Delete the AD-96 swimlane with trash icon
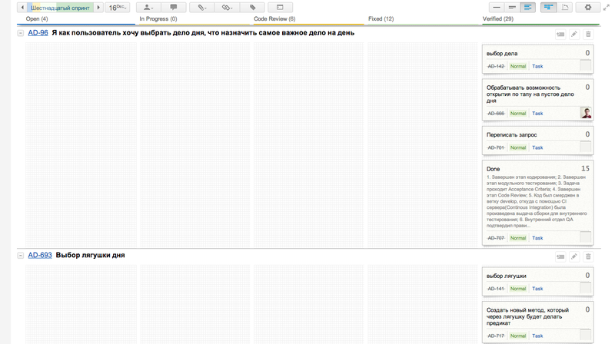The width and height of the screenshot is (615, 344). click(x=588, y=35)
